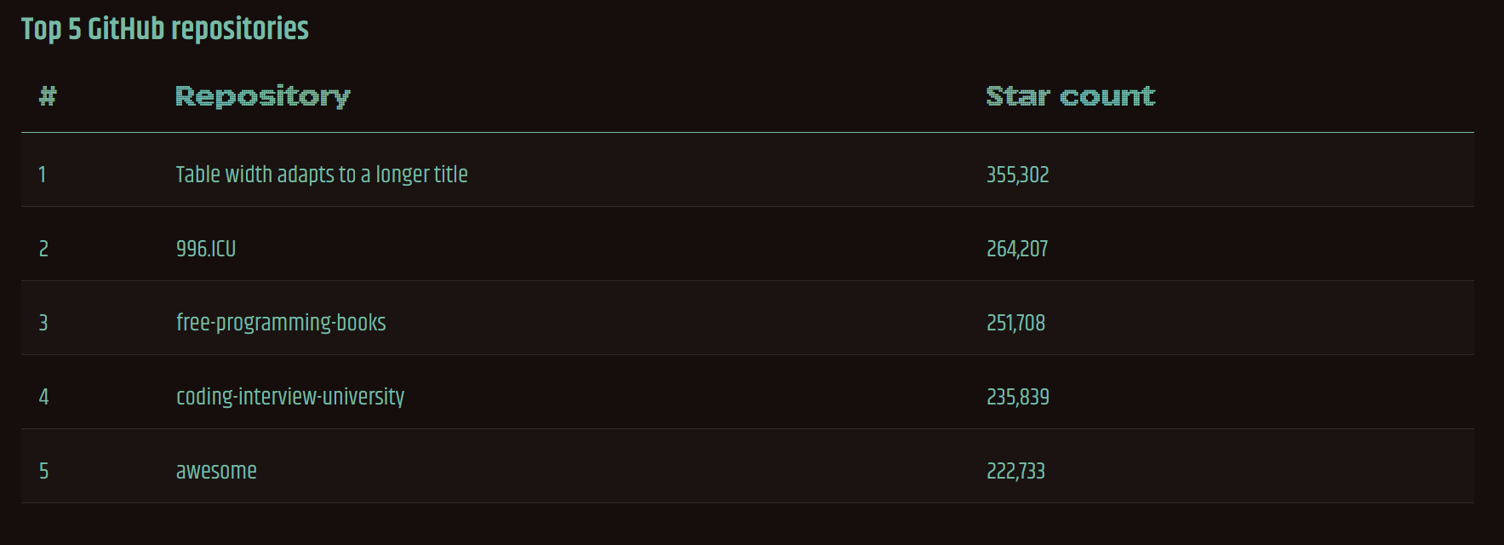
Task: Click the star count 251,708
Action: tap(1015, 323)
